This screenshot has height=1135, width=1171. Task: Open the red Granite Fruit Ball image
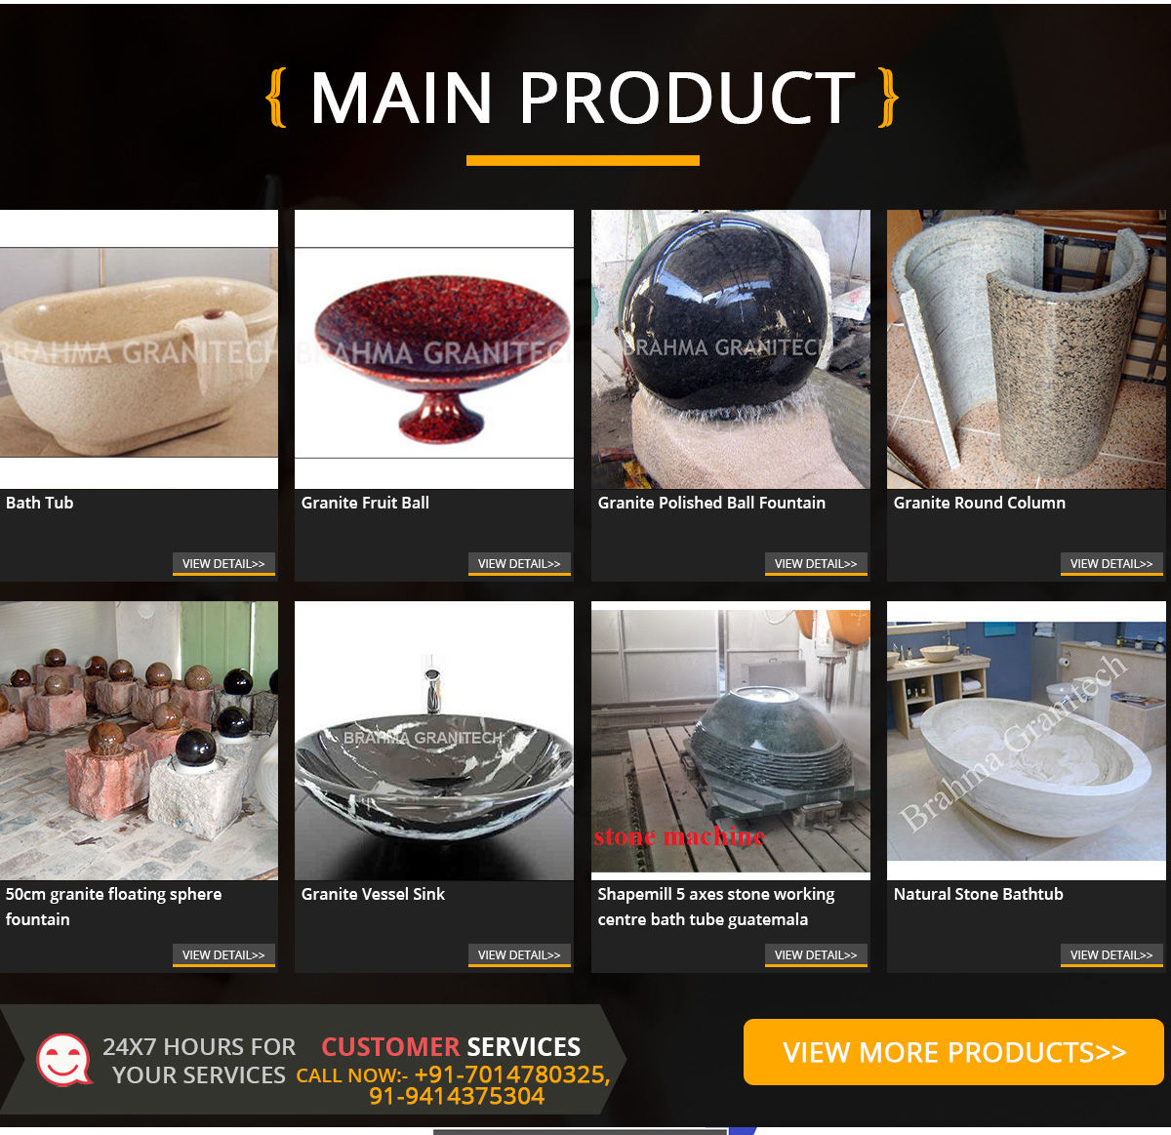tap(434, 349)
